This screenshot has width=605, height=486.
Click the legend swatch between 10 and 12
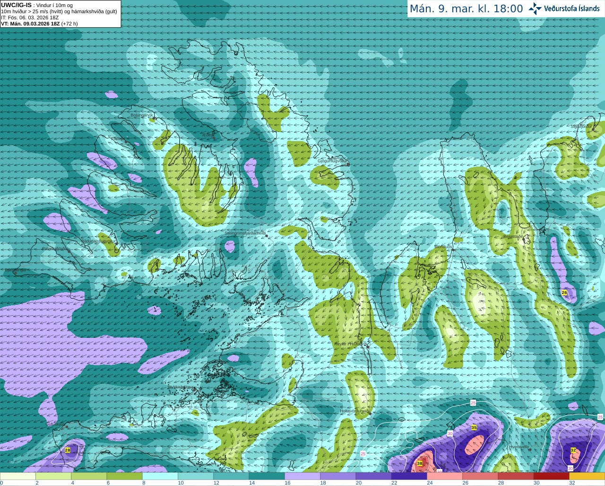pos(196,476)
